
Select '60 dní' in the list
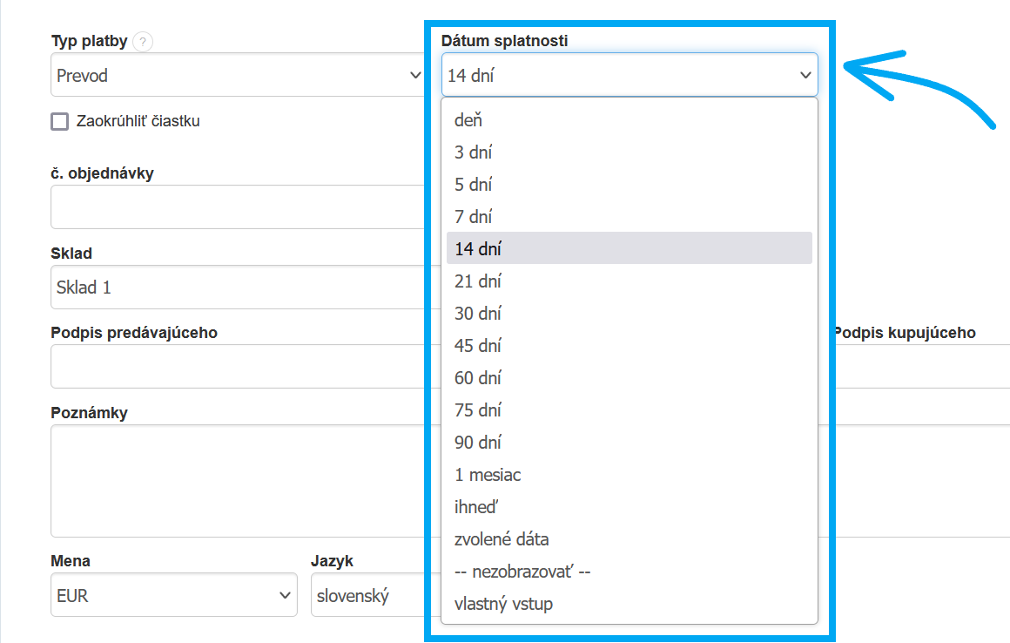pos(477,378)
